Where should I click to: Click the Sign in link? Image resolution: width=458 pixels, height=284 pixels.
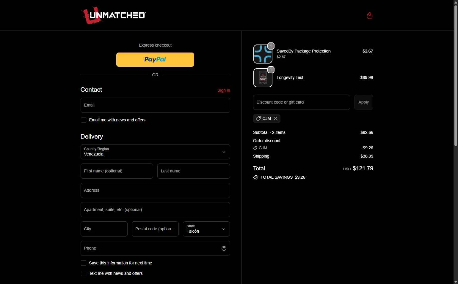coord(224,90)
